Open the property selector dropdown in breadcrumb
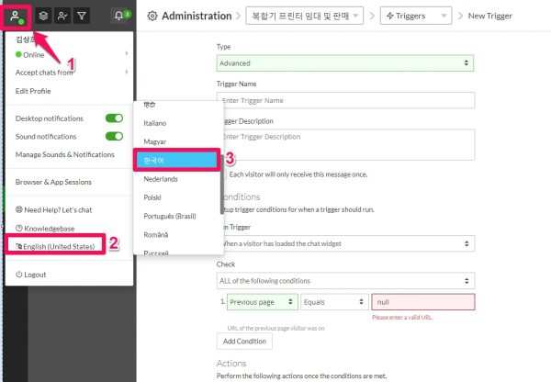 (x=304, y=16)
